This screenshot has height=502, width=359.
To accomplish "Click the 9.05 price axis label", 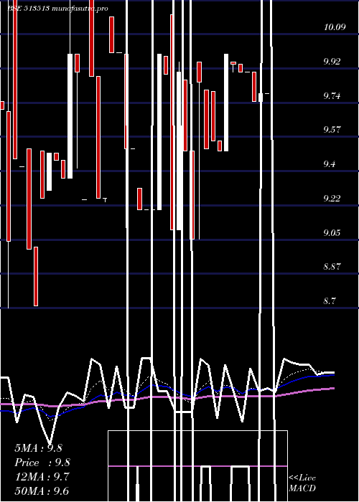I will [x=332, y=232].
